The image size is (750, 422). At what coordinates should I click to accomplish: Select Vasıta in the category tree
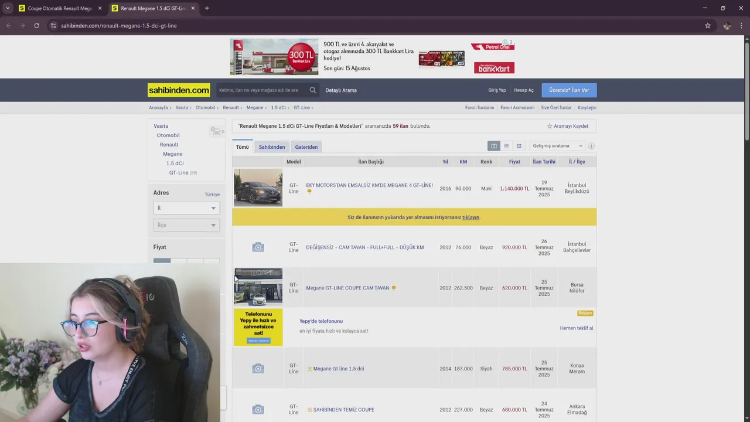(x=161, y=126)
